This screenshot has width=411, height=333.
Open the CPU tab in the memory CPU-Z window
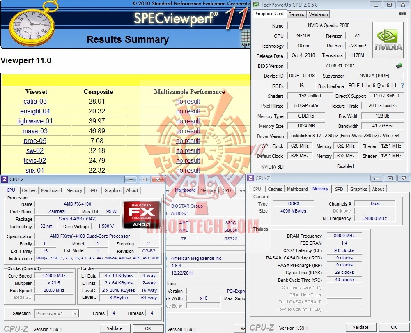tap(257, 189)
